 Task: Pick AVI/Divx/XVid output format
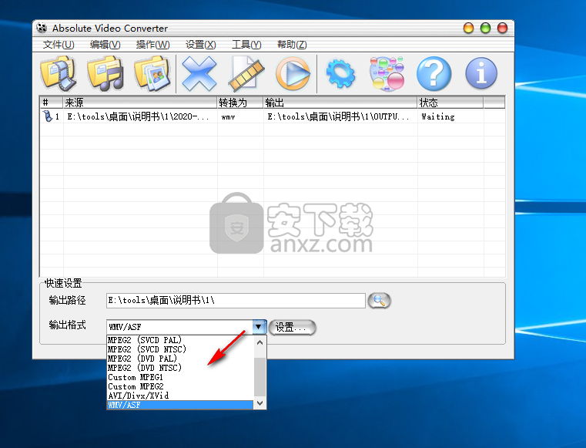tap(180, 396)
